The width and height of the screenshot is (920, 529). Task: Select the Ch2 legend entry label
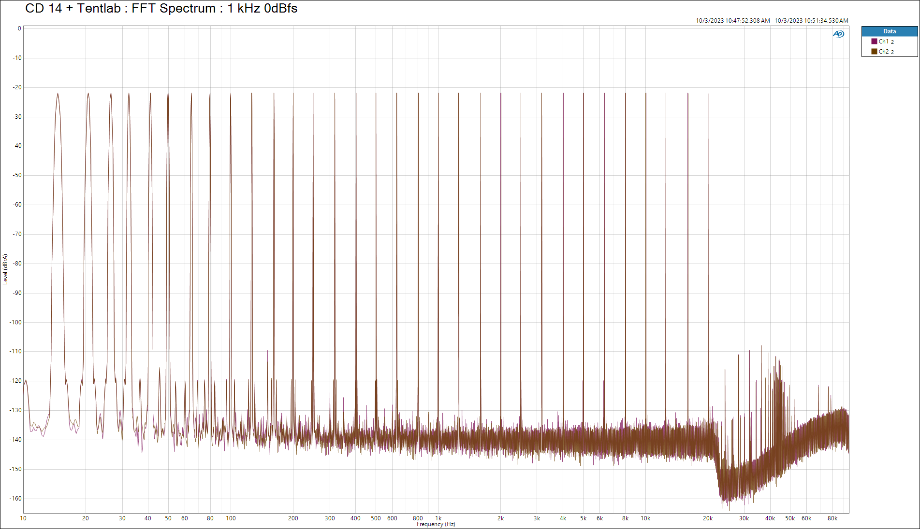886,52
